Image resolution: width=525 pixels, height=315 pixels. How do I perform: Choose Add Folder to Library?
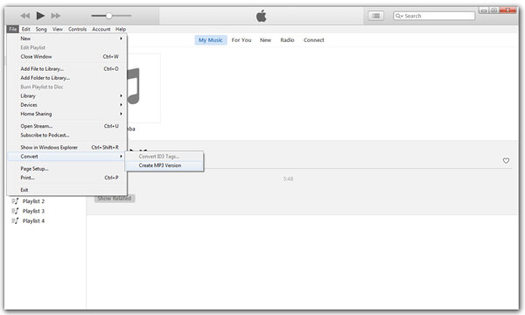click(x=67, y=78)
